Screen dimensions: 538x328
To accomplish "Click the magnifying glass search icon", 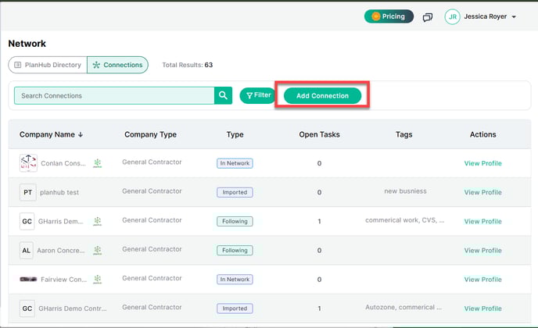I will point(224,95).
